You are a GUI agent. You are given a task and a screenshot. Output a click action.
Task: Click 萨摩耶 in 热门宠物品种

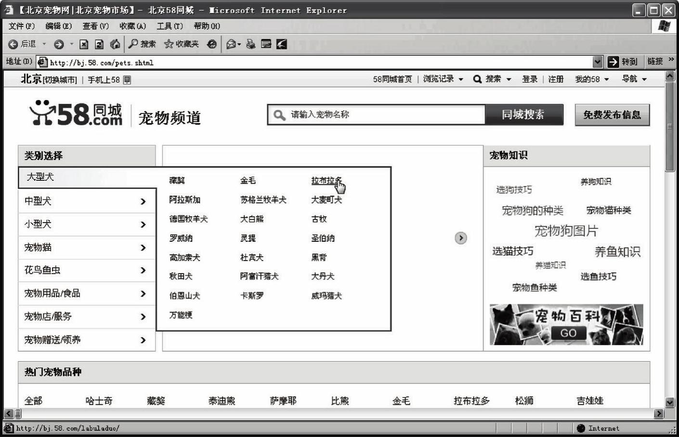pyautogui.click(x=283, y=401)
